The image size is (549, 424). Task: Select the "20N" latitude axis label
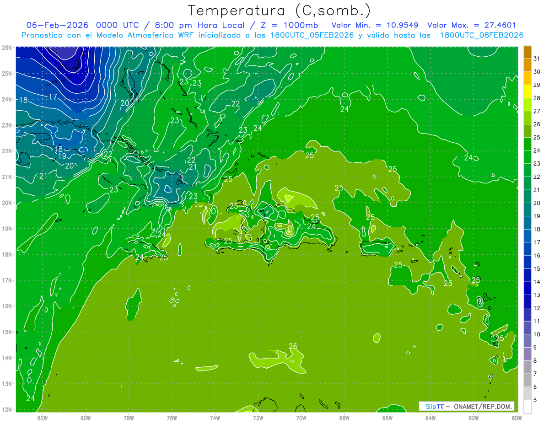(6, 203)
